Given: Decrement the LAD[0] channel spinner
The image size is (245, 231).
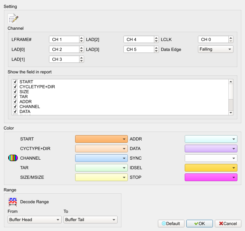Looking at the screenshot, I should pos(81,51).
